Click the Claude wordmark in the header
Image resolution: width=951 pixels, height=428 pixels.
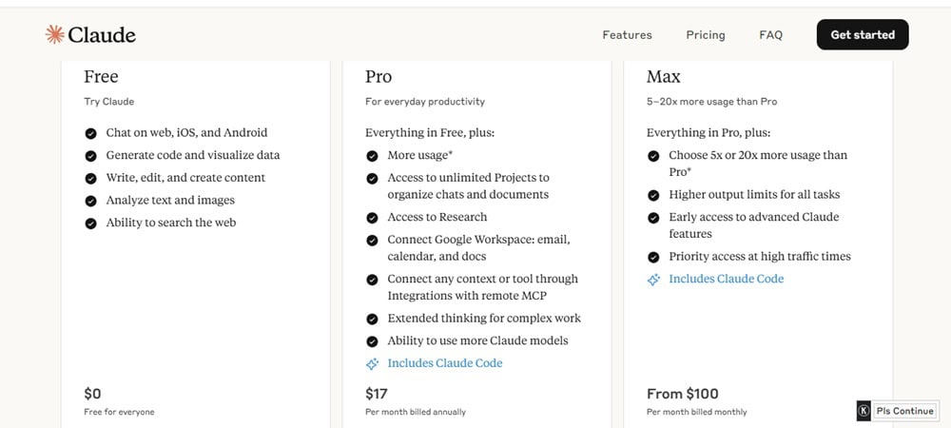[102, 34]
